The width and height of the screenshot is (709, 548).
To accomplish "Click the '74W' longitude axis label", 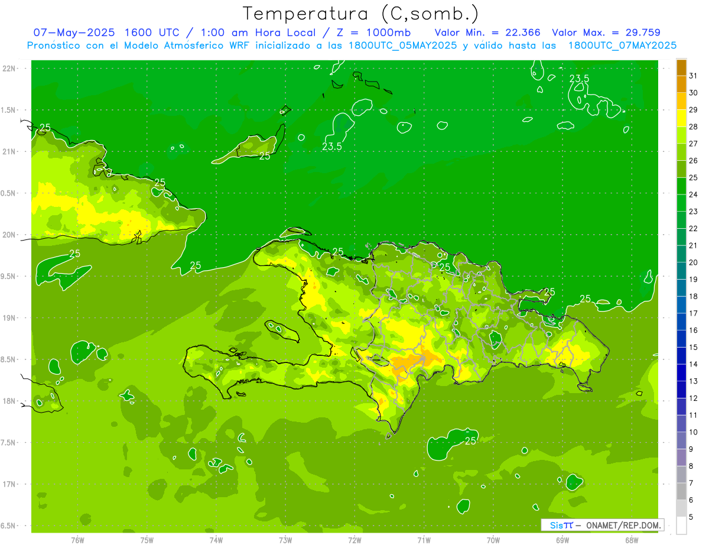I will click(x=216, y=540).
